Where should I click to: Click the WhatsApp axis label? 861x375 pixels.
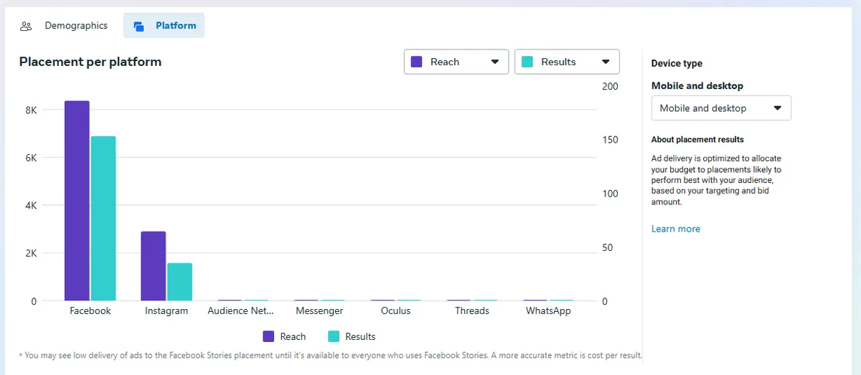[x=548, y=310]
